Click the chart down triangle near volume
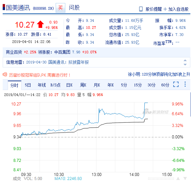The width and height of the screenshot is (191, 181). 185,179
